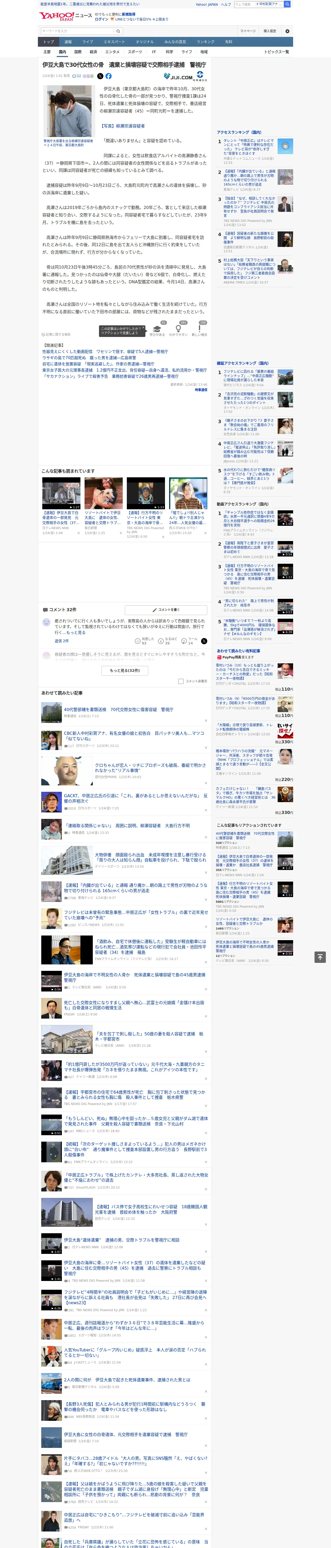Image resolution: width=331 pixels, height=1548 pixels.
Task: React with 新しい視点 exclamation icon
Action: click(200, 329)
